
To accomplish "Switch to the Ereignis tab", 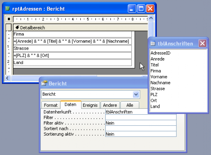I will [x=90, y=105].
